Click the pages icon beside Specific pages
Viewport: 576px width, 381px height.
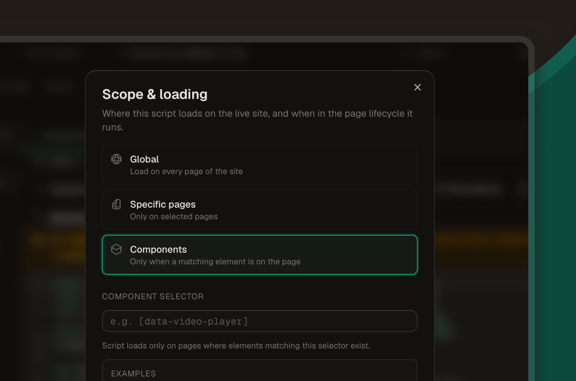click(116, 204)
